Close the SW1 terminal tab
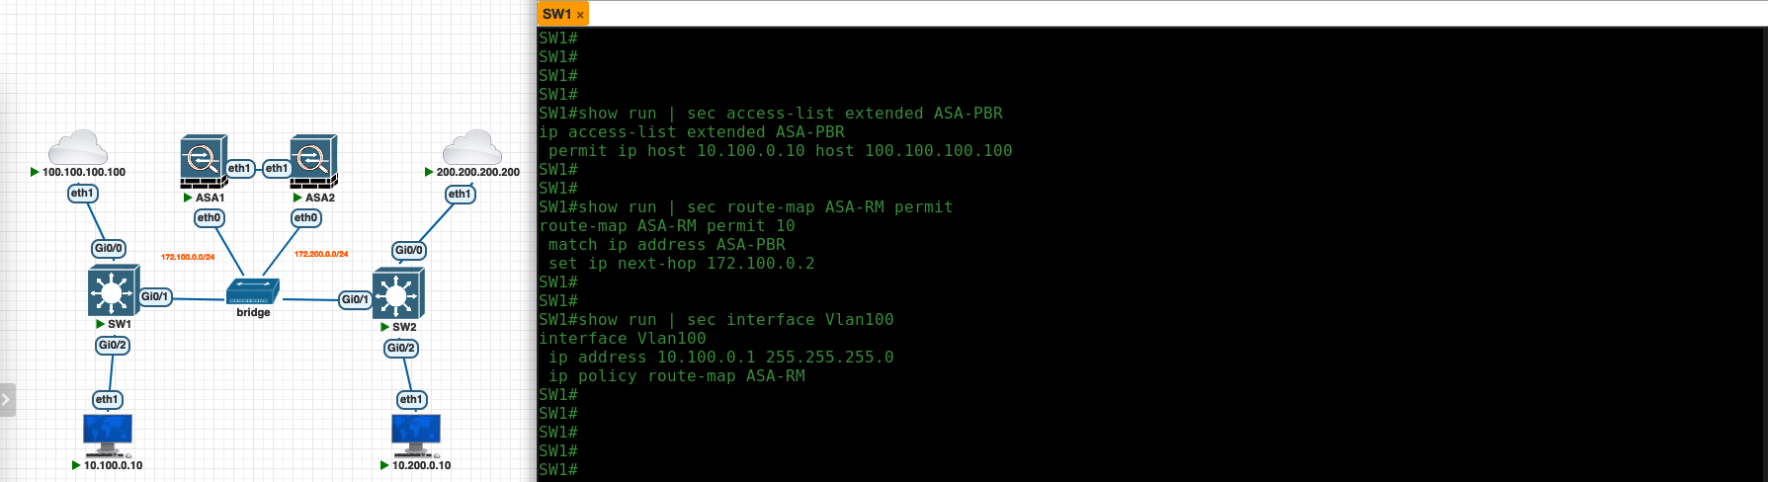Viewport: 1768px width, 482px height. [580, 15]
